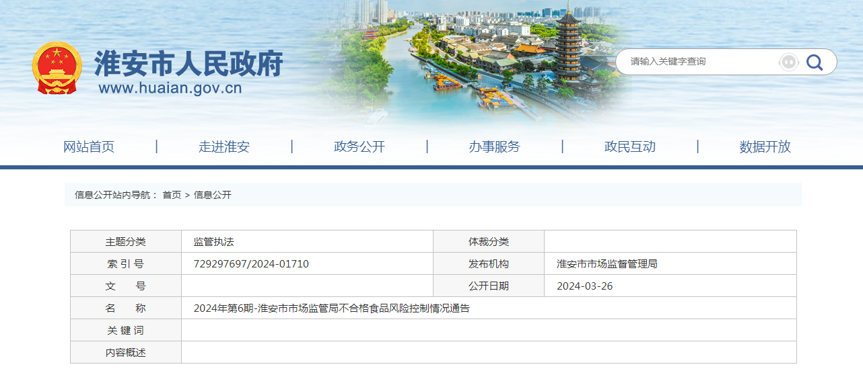Select the 淮安市市场监督管理局 publisher text
863x379 pixels.
[x=607, y=264]
